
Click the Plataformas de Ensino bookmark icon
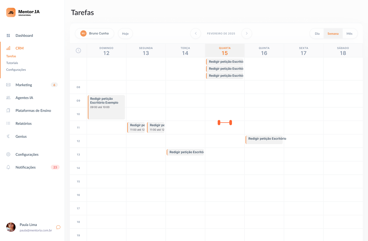(x=8, y=111)
